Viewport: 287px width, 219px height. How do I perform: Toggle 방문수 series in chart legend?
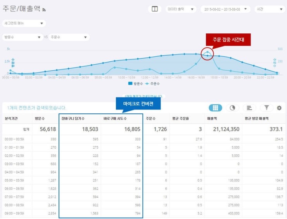tap(136, 83)
